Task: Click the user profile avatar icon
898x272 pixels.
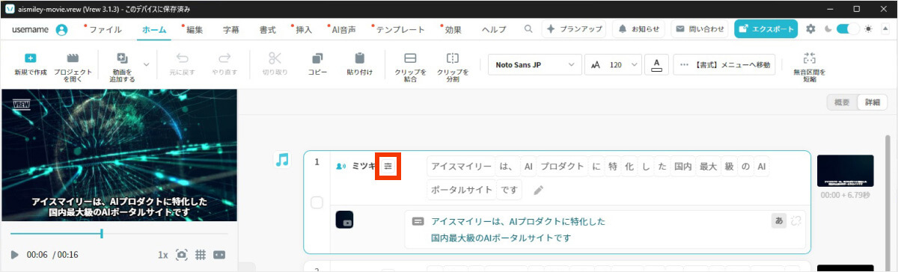Action: coord(61,30)
